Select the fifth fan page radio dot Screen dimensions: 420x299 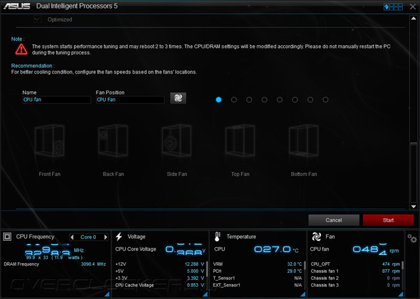pyautogui.click(x=280, y=100)
